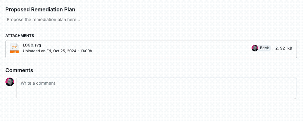Click into the Write a comment box
The width and height of the screenshot is (303, 121).
point(156,88)
